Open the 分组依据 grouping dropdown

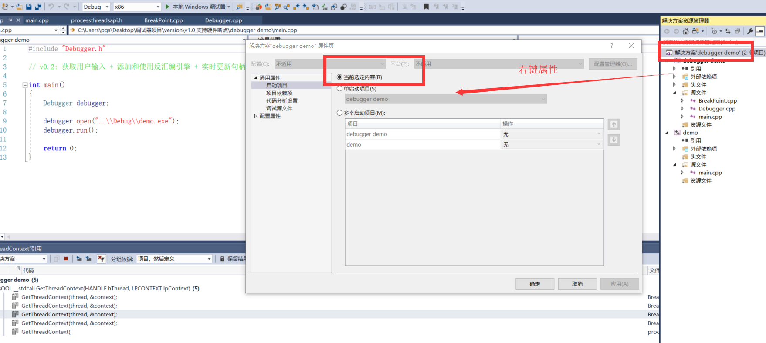pyautogui.click(x=174, y=259)
